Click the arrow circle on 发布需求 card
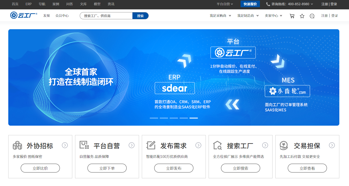 [x=198, y=145]
